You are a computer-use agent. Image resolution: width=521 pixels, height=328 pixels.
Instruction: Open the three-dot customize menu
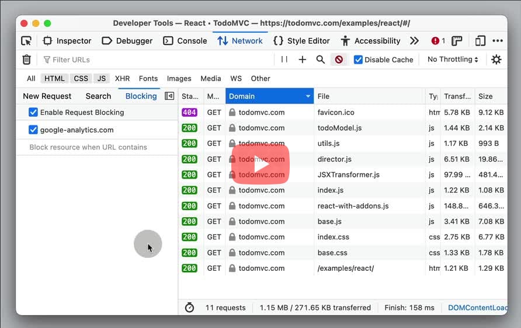coord(498,41)
